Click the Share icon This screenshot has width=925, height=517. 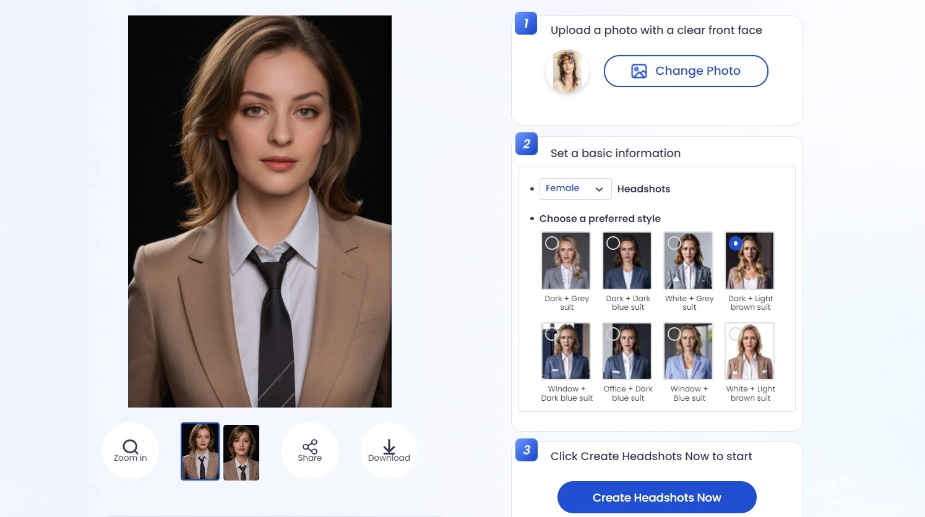pyautogui.click(x=310, y=446)
